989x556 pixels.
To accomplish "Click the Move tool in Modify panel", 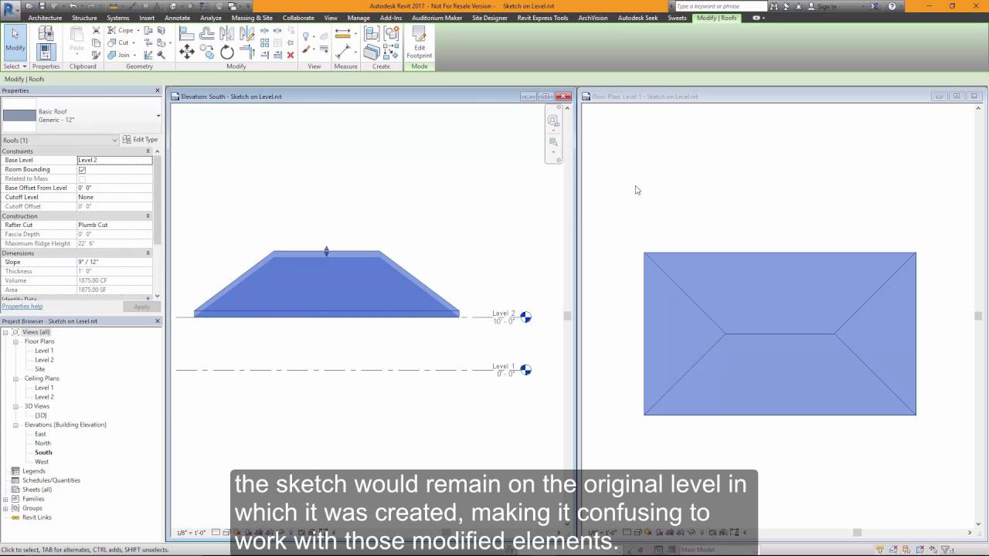I will click(x=188, y=49).
